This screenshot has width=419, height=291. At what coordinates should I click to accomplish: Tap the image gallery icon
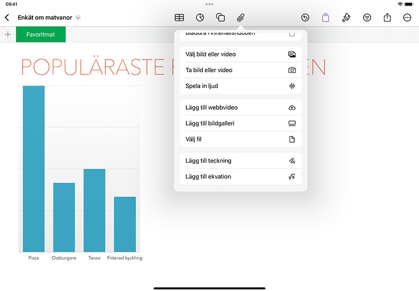coord(292,123)
